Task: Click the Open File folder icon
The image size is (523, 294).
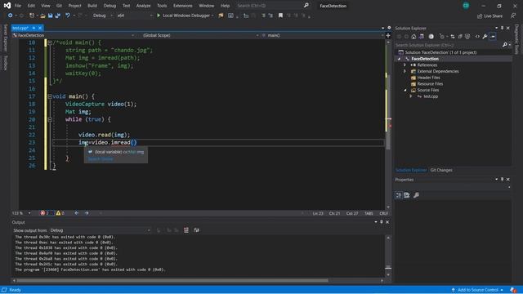Action: click(x=42, y=16)
